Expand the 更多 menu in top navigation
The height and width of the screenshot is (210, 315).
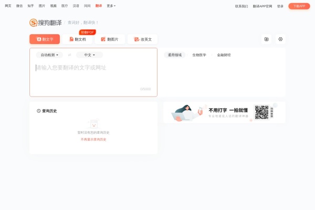(x=111, y=6)
